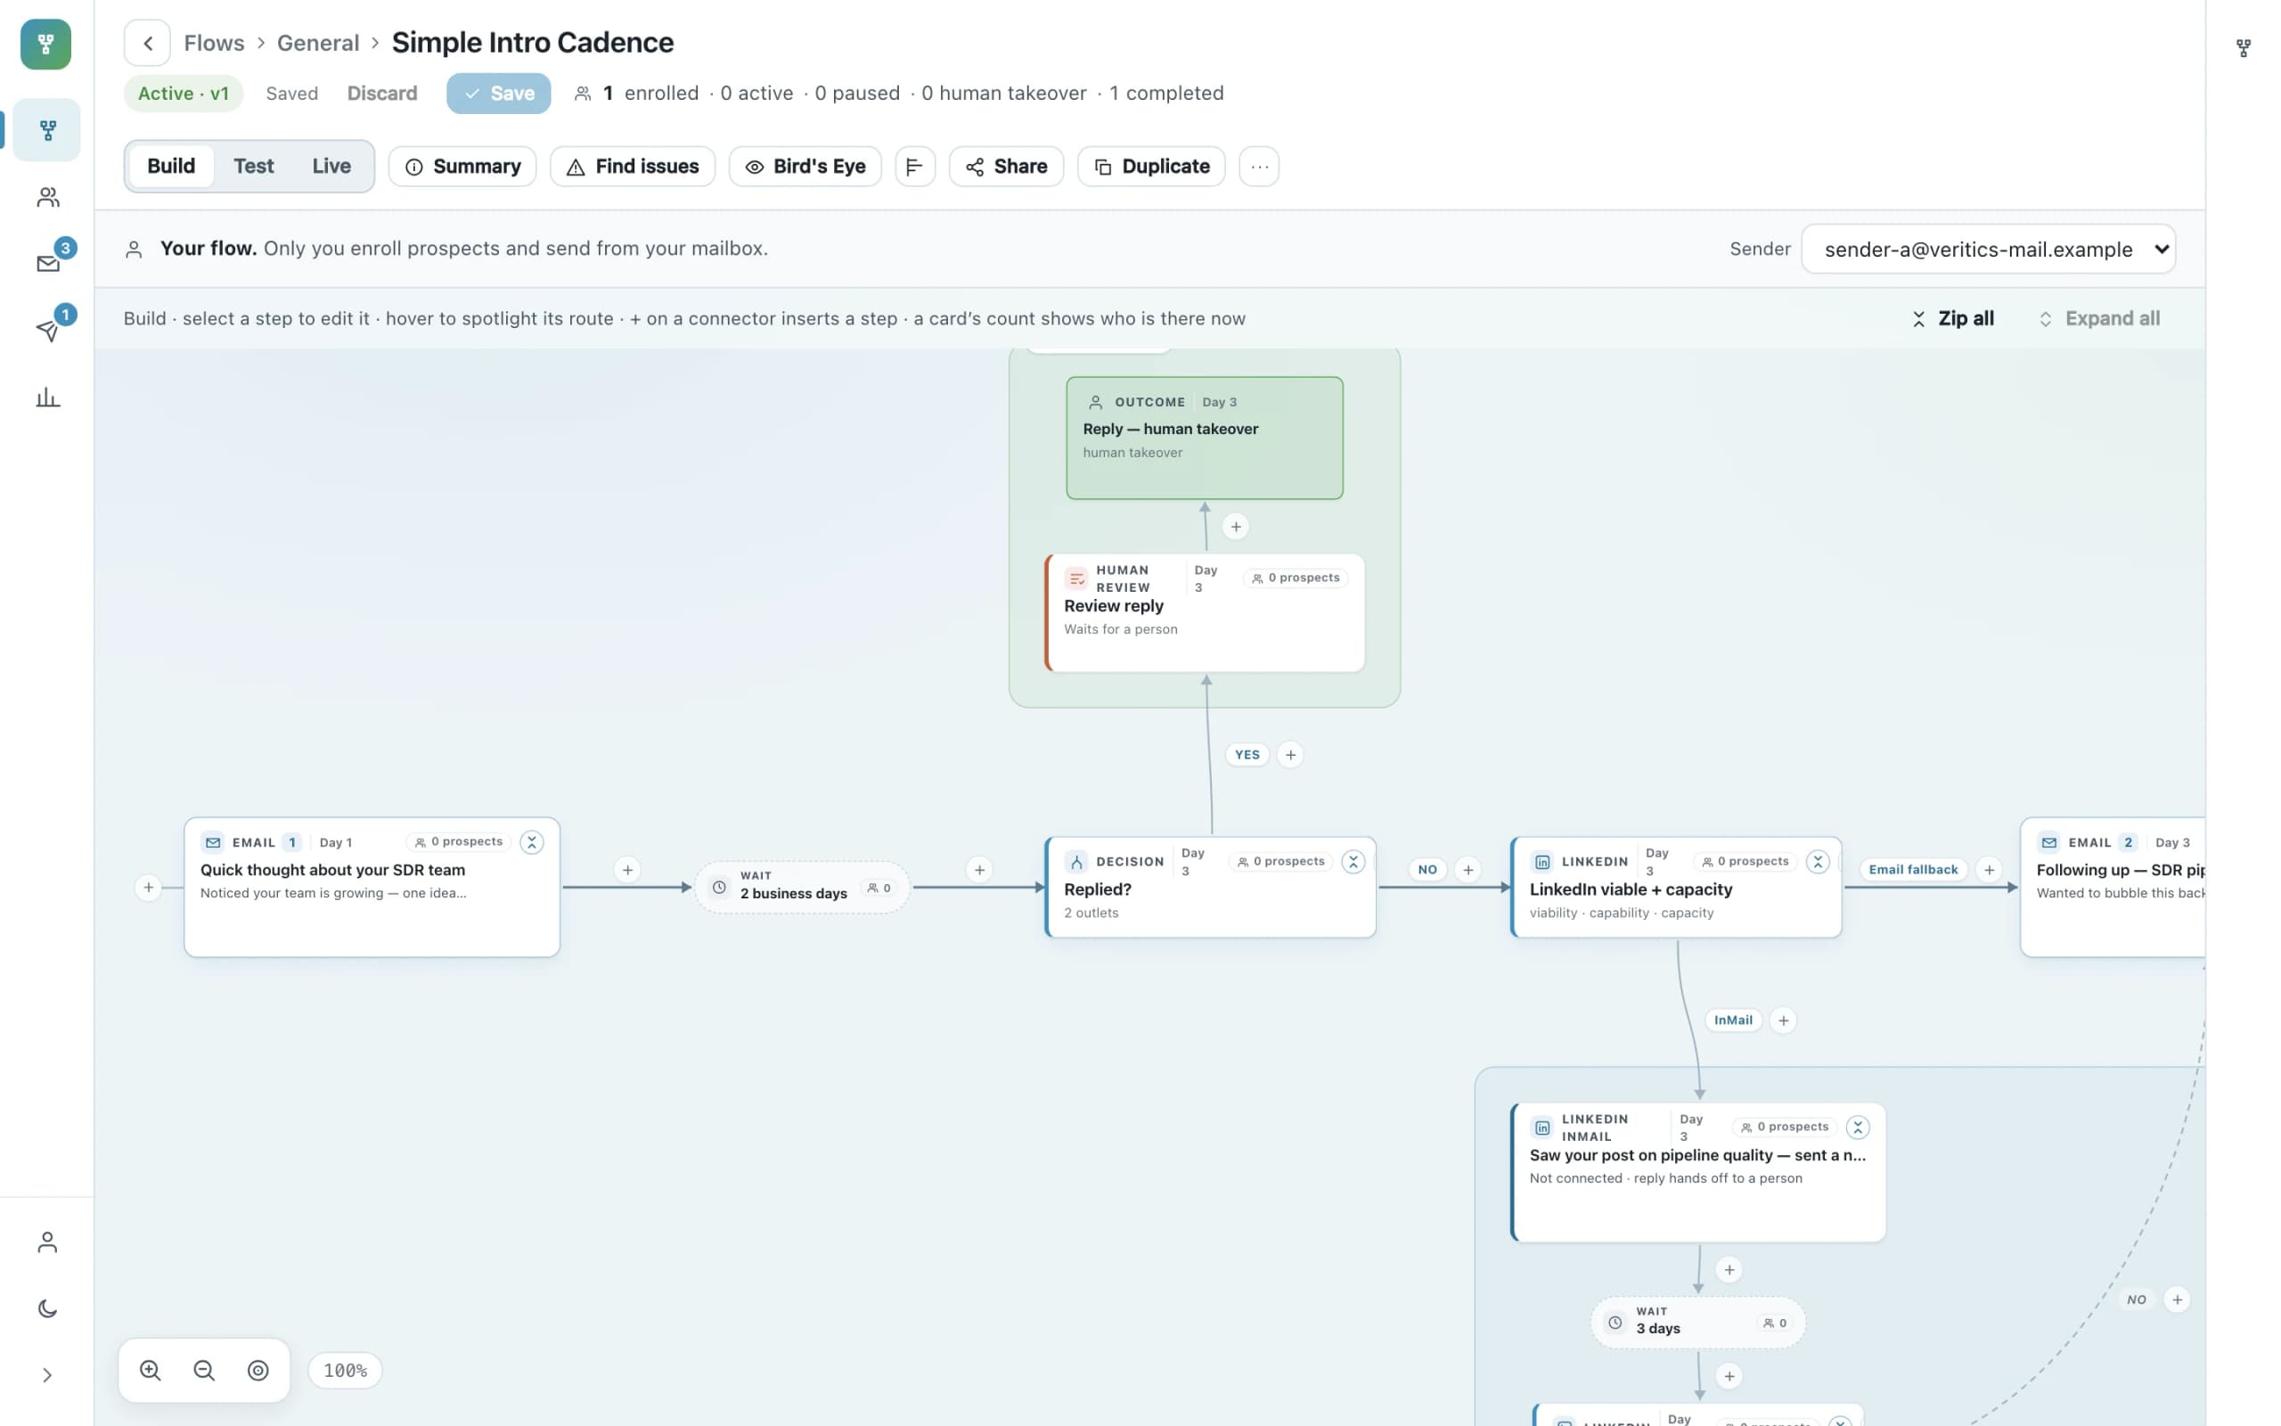Click the Save button
Viewport: 2281px width, 1426px height.
499,94
